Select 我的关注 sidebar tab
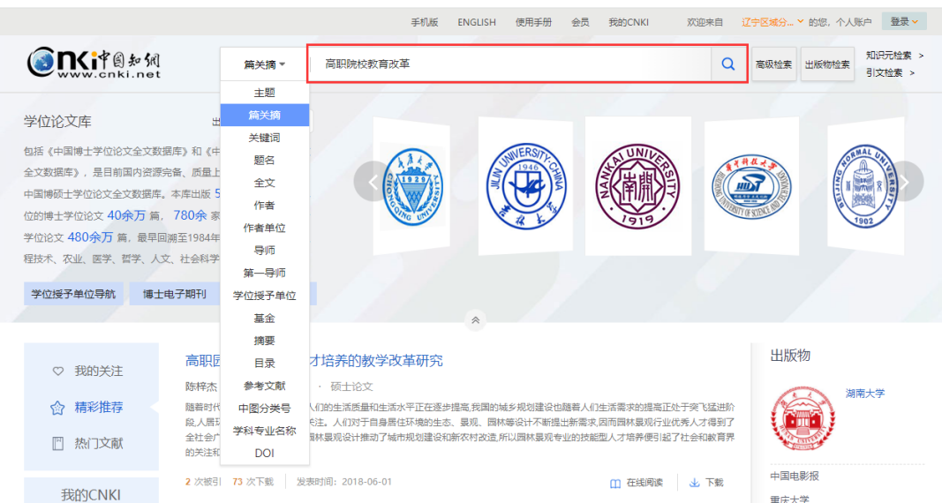The width and height of the screenshot is (942, 503). 91,371
